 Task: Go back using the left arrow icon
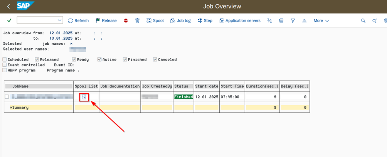8,7
